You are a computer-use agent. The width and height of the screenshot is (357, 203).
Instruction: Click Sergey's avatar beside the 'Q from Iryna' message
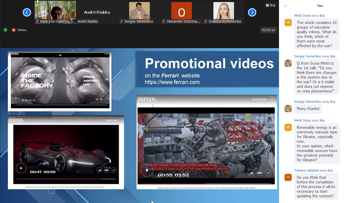(288, 63)
